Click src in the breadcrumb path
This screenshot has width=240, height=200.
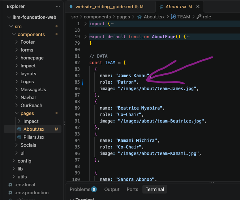[74, 17]
